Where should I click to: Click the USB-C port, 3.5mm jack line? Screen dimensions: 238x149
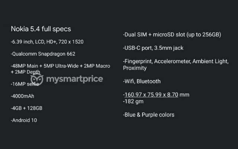pos(153,48)
